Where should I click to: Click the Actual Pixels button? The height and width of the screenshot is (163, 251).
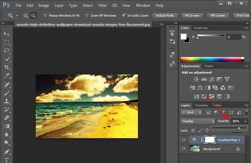[x=165, y=15]
